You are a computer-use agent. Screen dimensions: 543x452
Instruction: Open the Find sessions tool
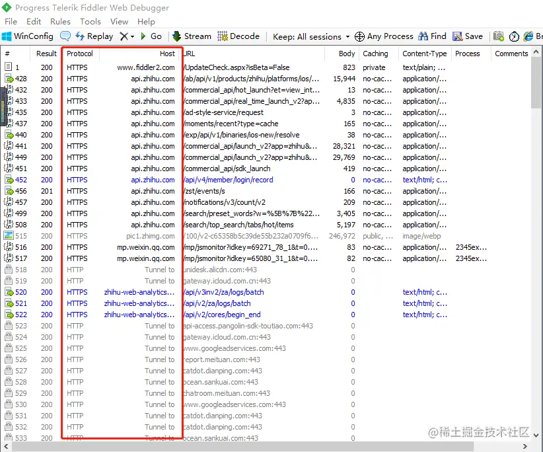point(432,36)
